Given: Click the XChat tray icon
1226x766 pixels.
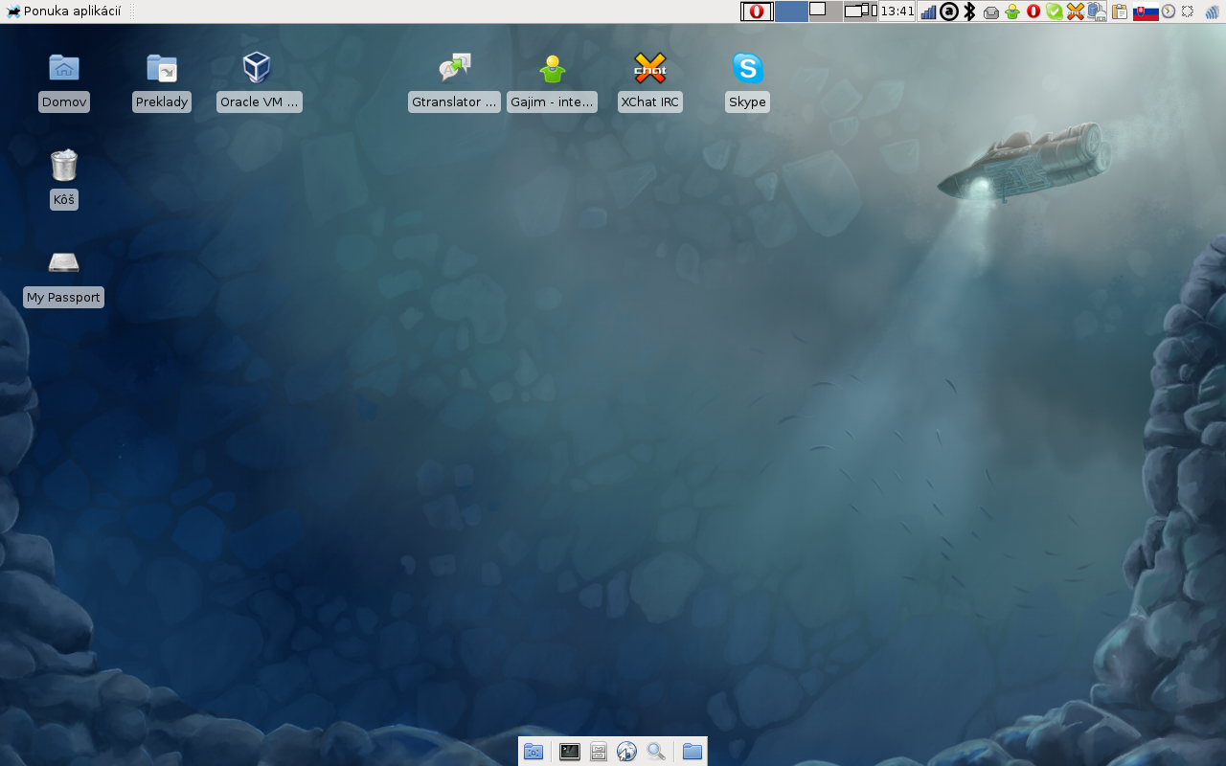Looking at the screenshot, I should (x=1076, y=11).
